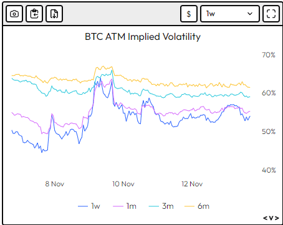This screenshot has height=225, width=283.
Task: Click the 70% y-axis label
Action: pyautogui.click(x=269, y=55)
